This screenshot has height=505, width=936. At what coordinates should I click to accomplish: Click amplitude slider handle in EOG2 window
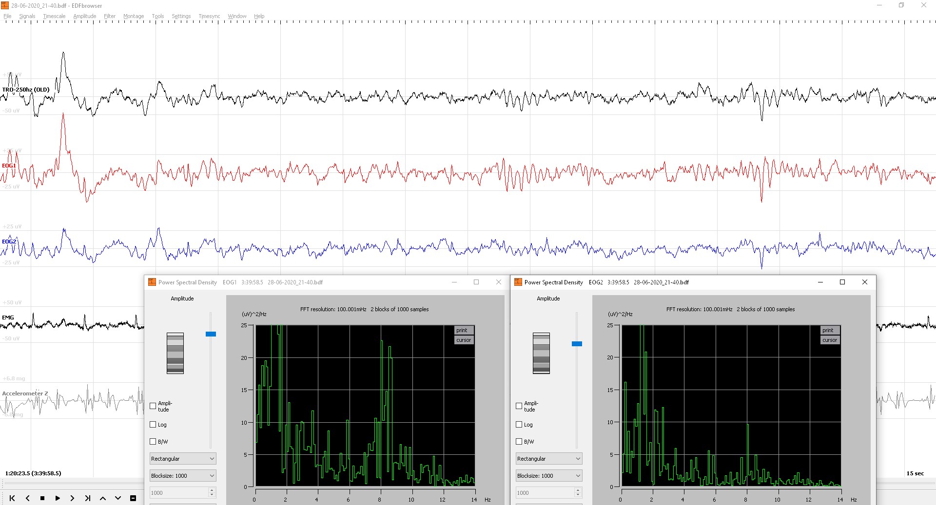pos(577,344)
